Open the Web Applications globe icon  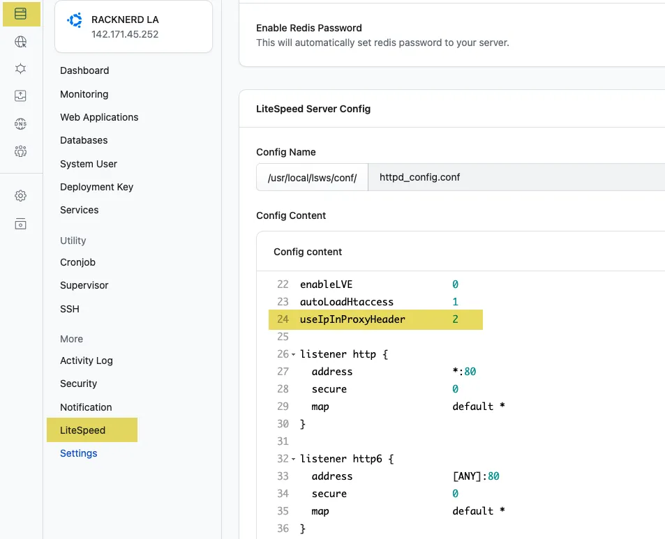tap(21, 40)
